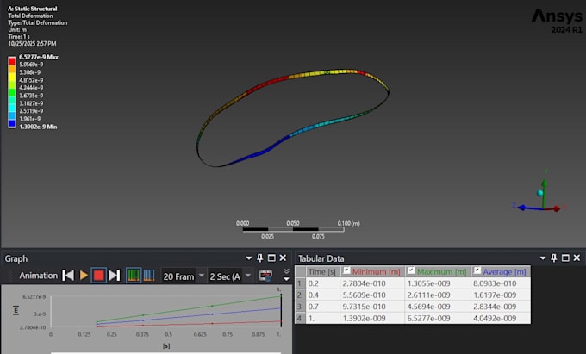The width and height of the screenshot is (586, 354).
Task: Close the Tabular Data panel
Action: click(577, 258)
